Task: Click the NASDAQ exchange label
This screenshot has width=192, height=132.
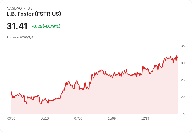Action: (x=14, y=8)
